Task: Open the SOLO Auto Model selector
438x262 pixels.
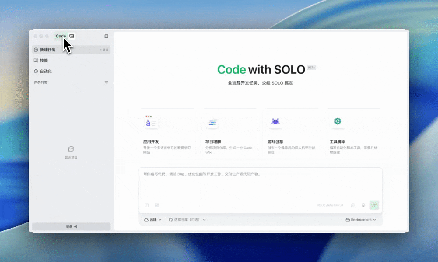Action: (x=330, y=205)
